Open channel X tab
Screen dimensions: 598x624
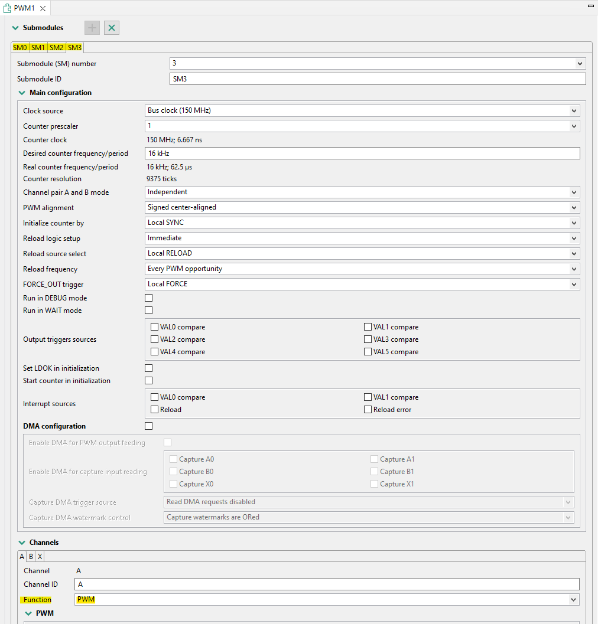point(40,556)
